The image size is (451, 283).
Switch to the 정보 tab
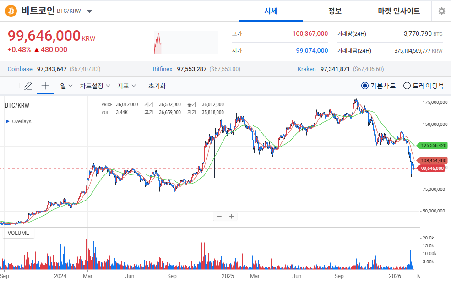click(335, 11)
